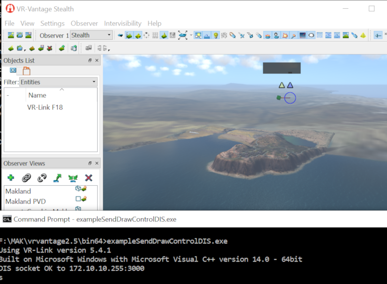Image resolution: width=387 pixels, height=284 pixels.
Task: Toggle the burning ship effects icon
Action: click(x=268, y=35)
